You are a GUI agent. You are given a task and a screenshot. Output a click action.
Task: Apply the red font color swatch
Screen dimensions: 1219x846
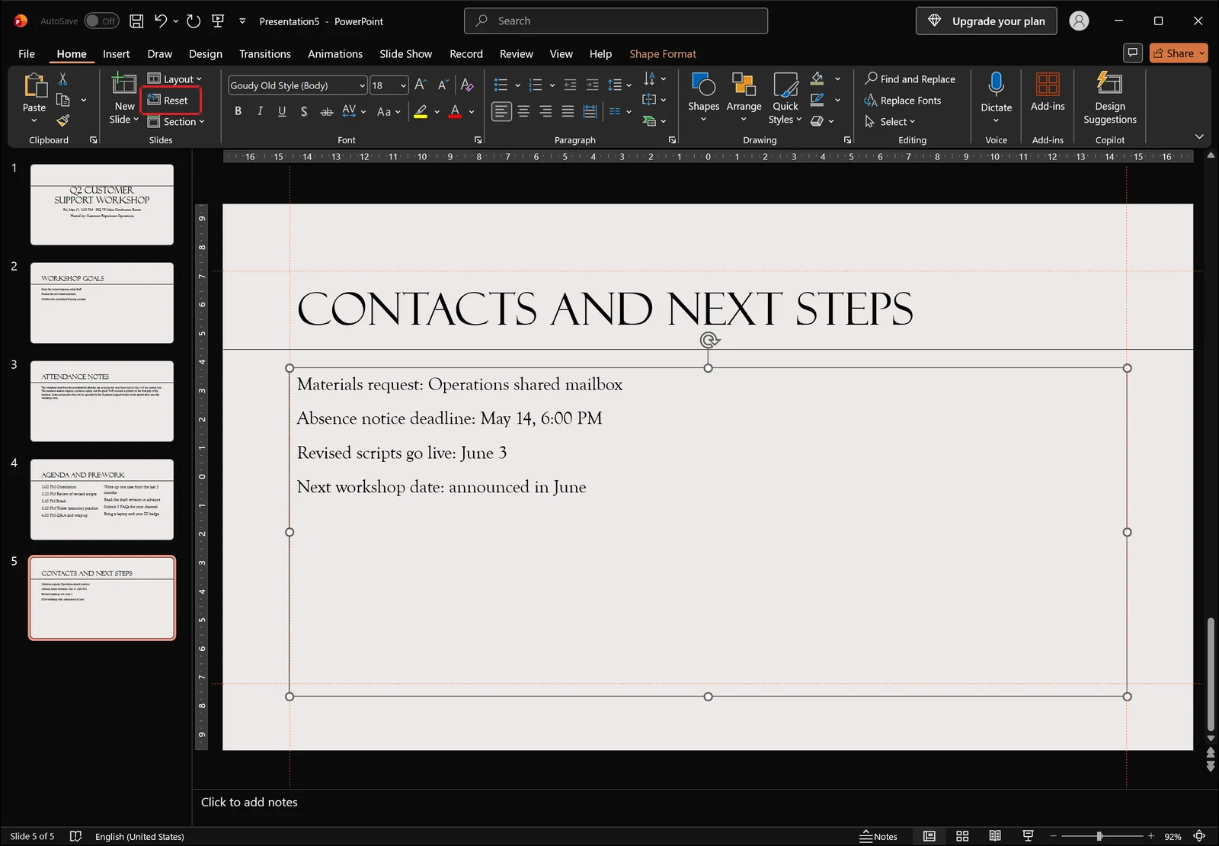[x=455, y=111]
